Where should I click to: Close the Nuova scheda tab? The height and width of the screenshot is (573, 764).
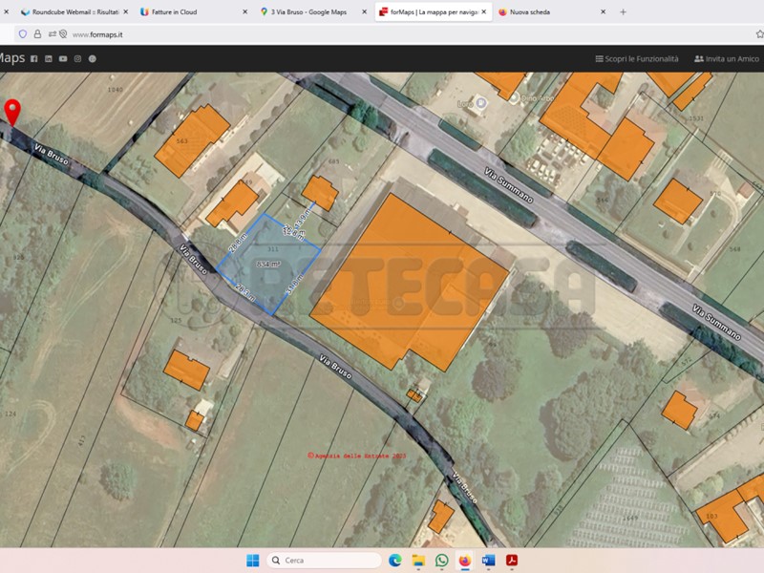[603, 12]
